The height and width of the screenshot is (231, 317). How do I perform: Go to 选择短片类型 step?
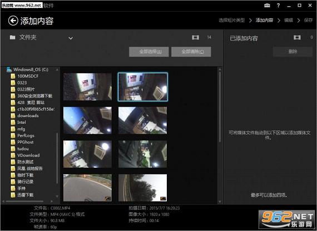pyautogui.click(x=232, y=20)
